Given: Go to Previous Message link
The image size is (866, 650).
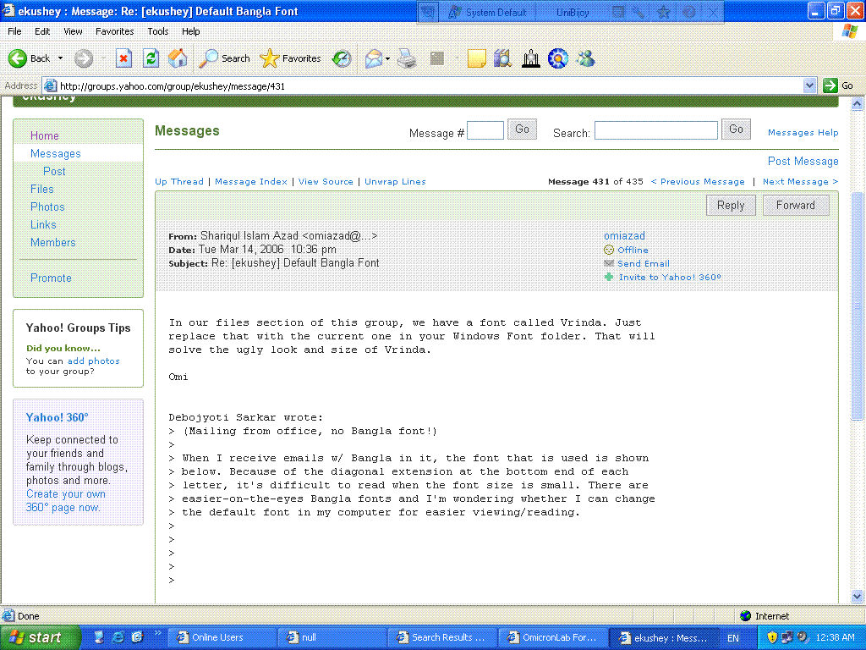Looking at the screenshot, I should 698,182.
